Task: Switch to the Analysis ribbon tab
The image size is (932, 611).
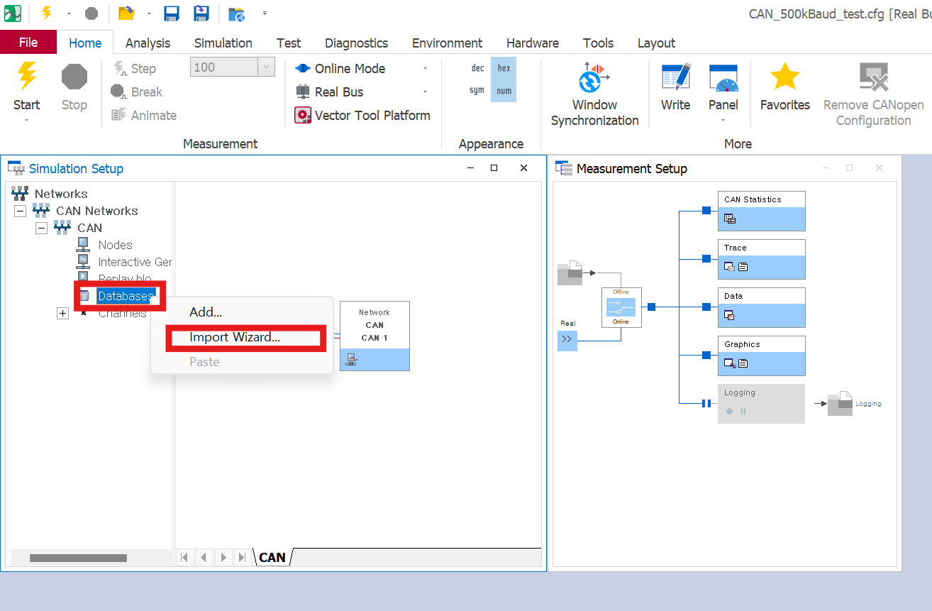Action: tap(148, 43)
